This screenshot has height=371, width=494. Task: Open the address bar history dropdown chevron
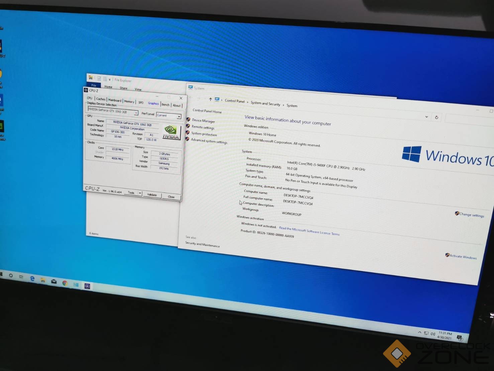pyautogui.click(x=426, y=117)
